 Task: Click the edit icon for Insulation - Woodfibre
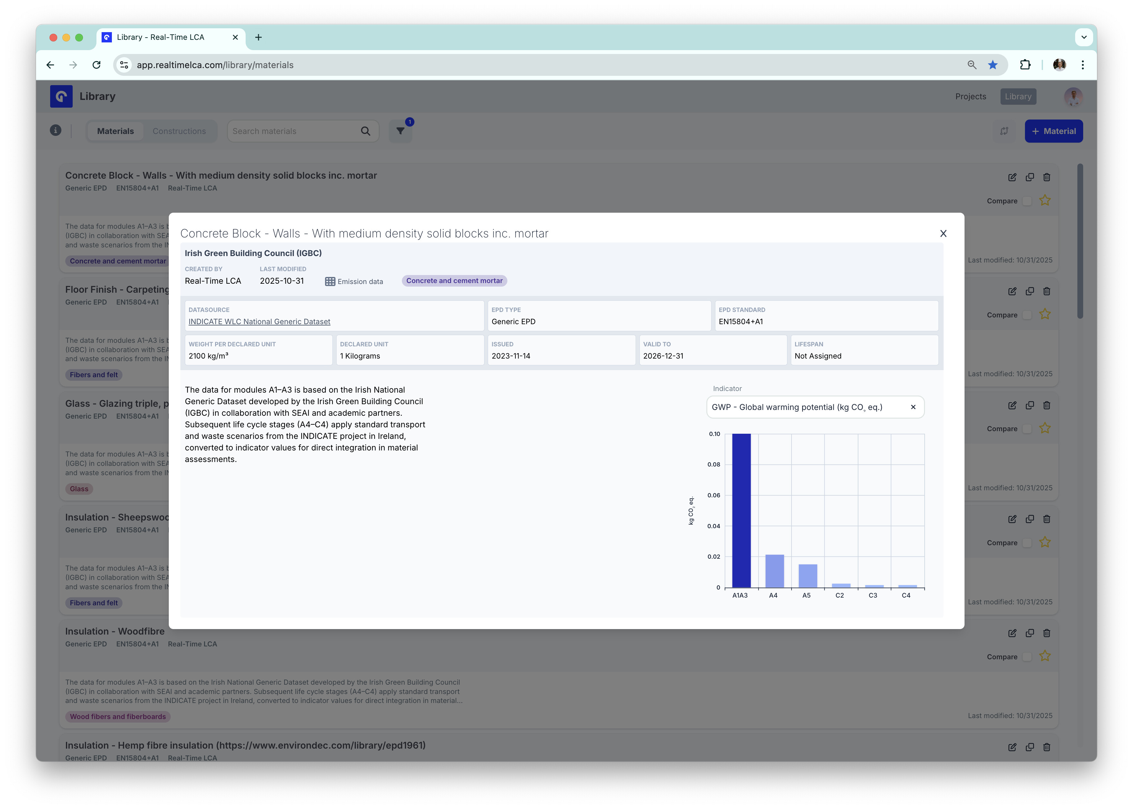tap(1012, 633)
